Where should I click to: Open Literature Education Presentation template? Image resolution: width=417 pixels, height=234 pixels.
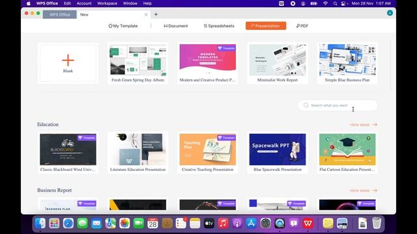137,153
